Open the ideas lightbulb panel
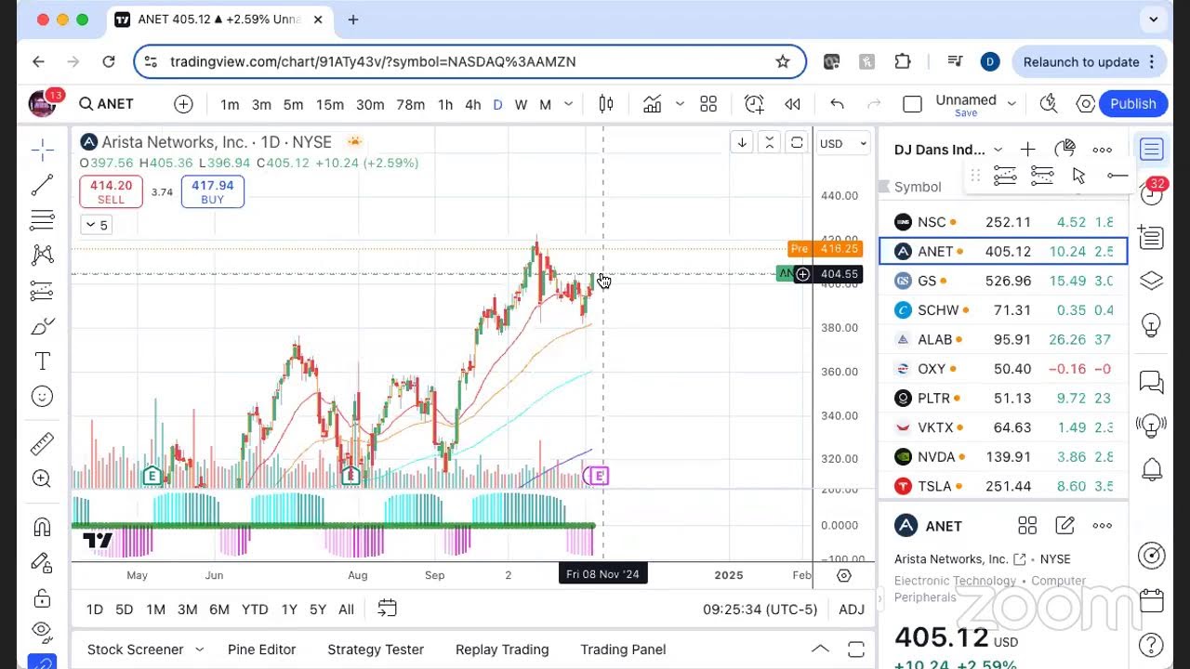 point(1151,327)
